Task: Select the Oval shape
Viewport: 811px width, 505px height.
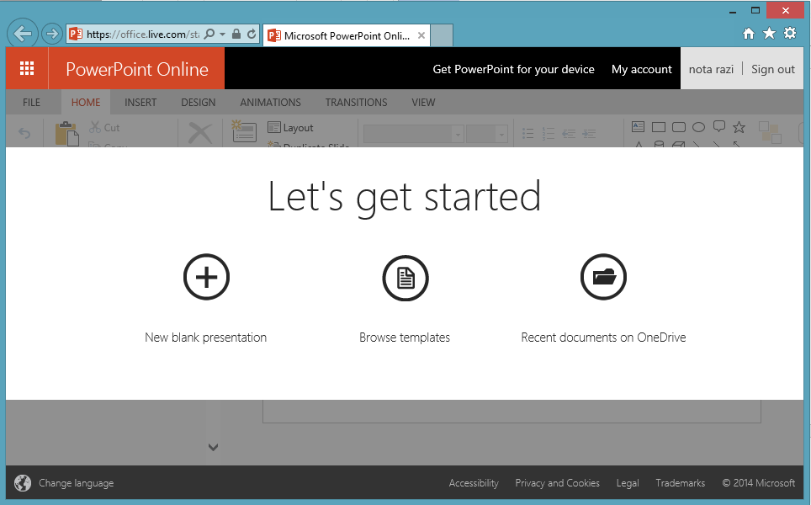Action: pyautogui.click(x=699, y=127)
